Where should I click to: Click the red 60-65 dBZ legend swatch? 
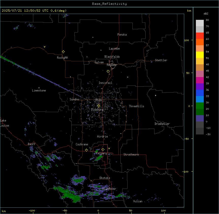click(200, 36)
